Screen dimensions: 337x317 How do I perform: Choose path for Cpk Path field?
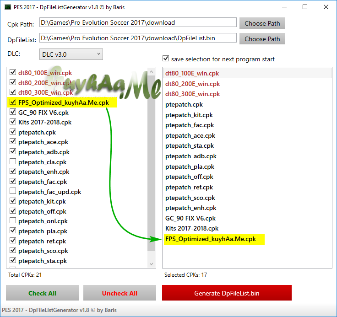(262, 23)
